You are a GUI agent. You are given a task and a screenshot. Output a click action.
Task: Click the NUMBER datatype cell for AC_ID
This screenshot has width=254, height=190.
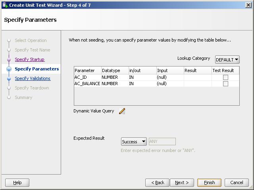(x=115, y=78)
